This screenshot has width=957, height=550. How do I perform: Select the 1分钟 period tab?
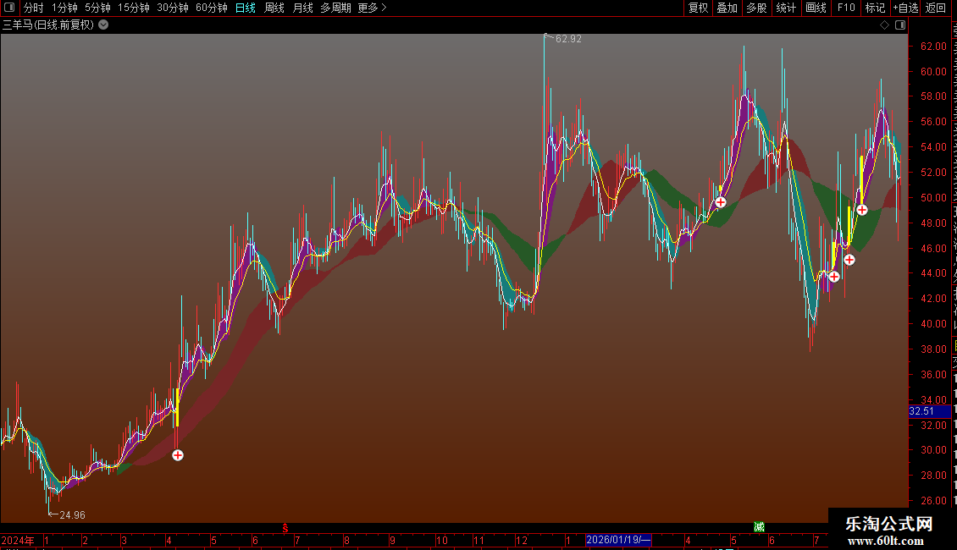click(x=64, y=8)
